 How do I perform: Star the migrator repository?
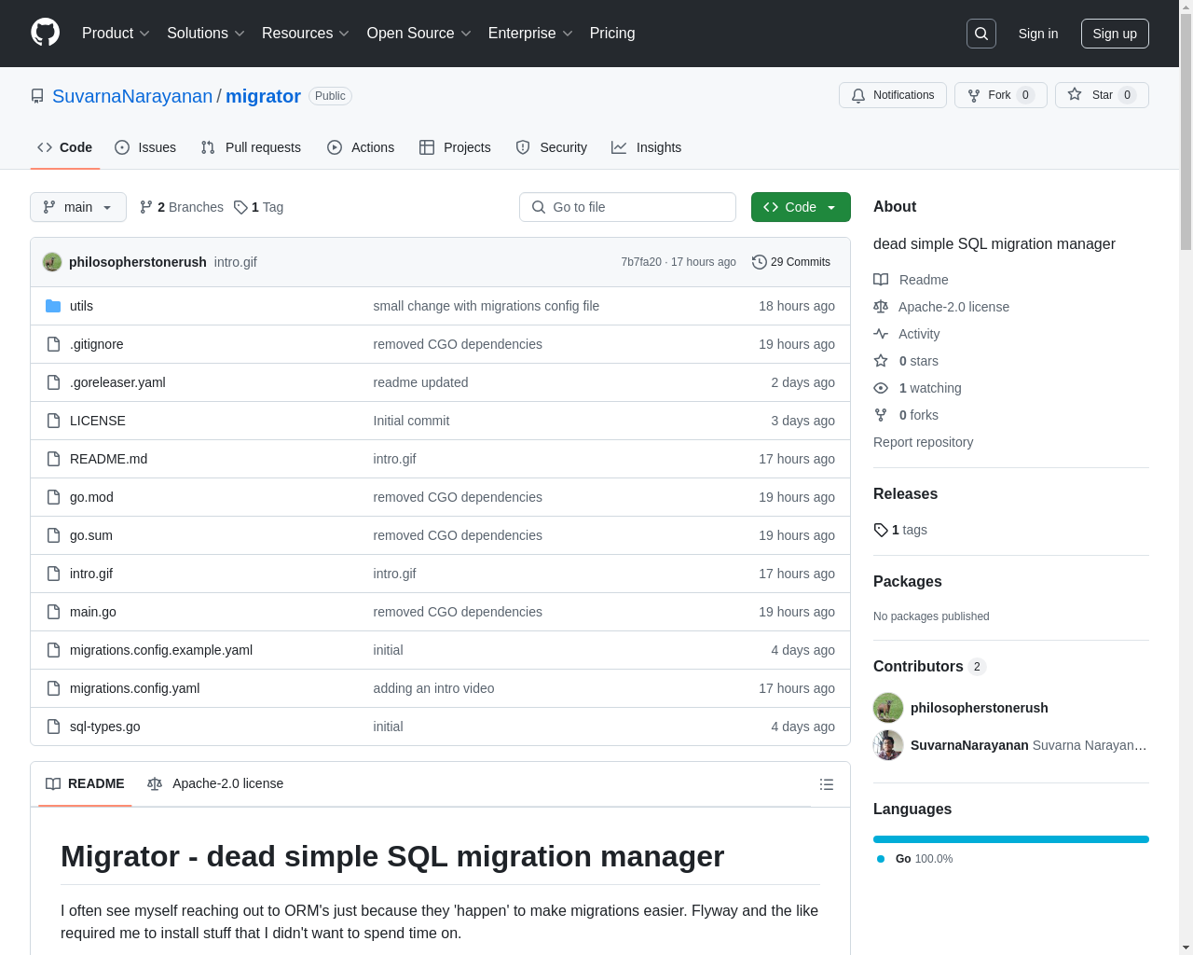[x=1102, y=95]
